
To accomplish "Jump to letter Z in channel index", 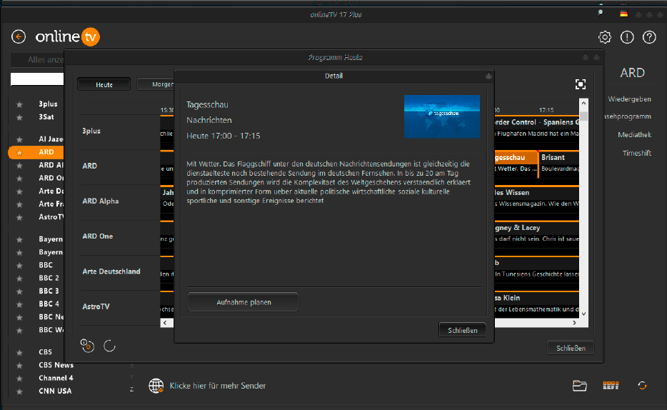I will [131, 389].
